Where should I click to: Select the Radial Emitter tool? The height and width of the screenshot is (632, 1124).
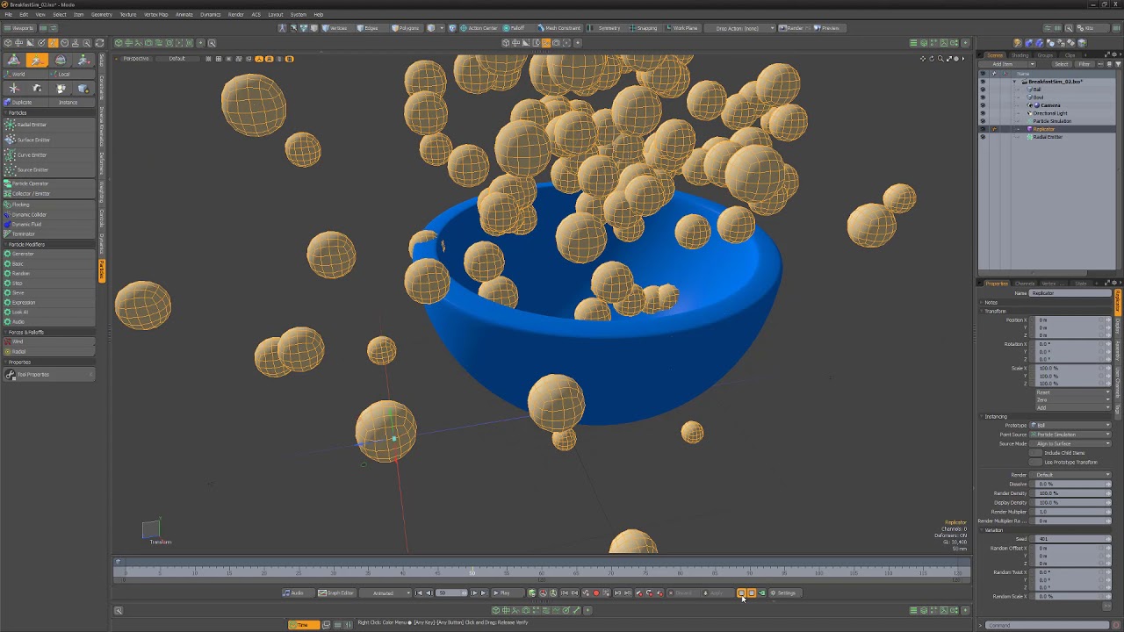pos(48,125)
